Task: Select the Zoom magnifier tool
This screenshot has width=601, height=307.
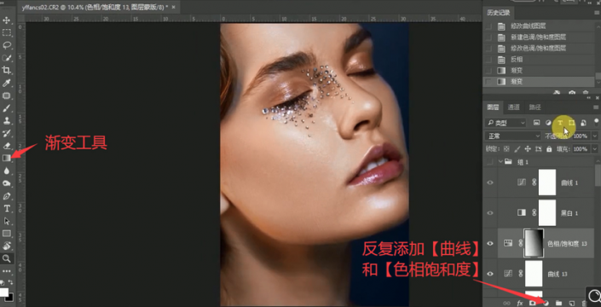Action: 7,258
